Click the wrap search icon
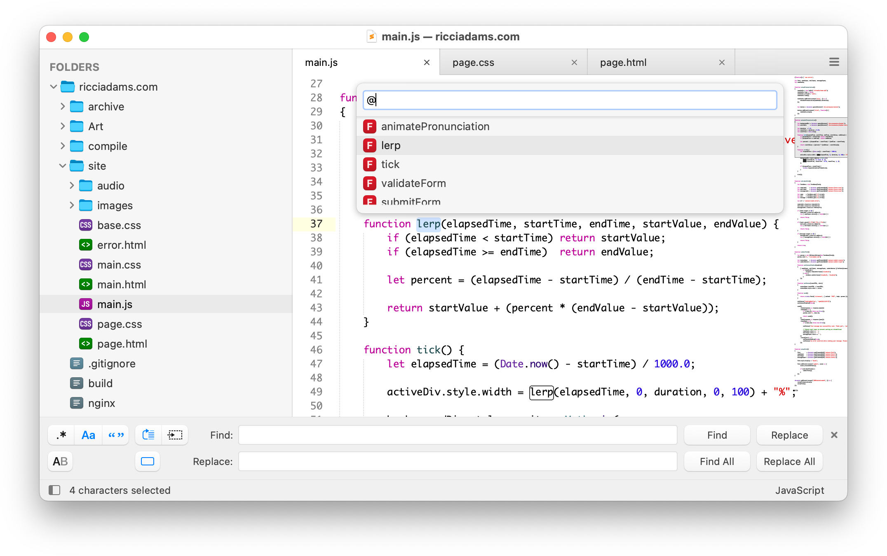This screenshot has height=556, width=887. coord(148,435)
